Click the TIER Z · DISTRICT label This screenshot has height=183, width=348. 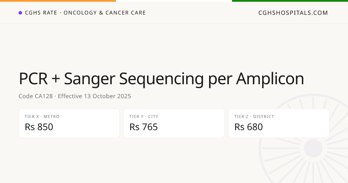254,116
